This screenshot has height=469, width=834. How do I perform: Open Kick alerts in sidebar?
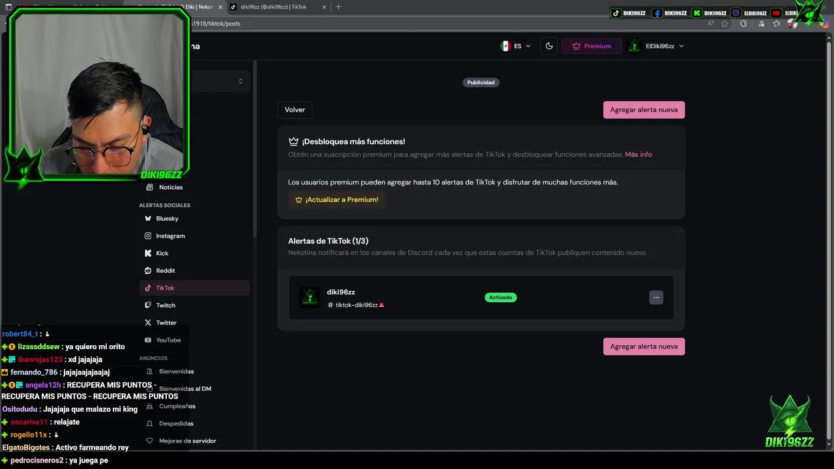(194, 253)
